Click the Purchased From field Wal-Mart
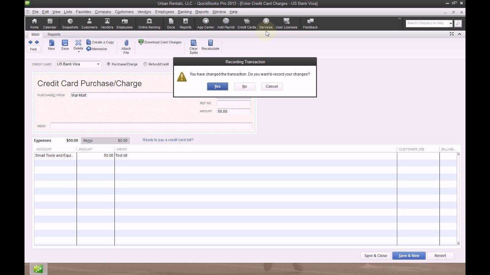 (x=122, y=95)
